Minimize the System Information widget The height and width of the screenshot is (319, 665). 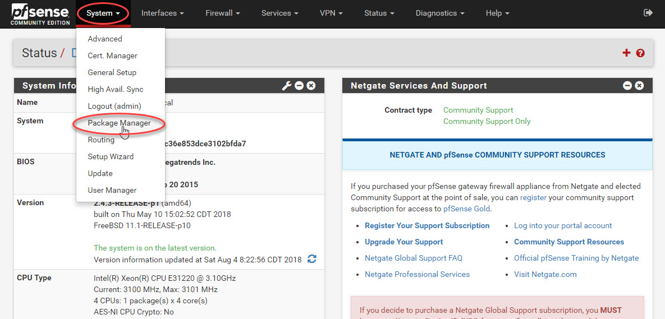(299, 86)
